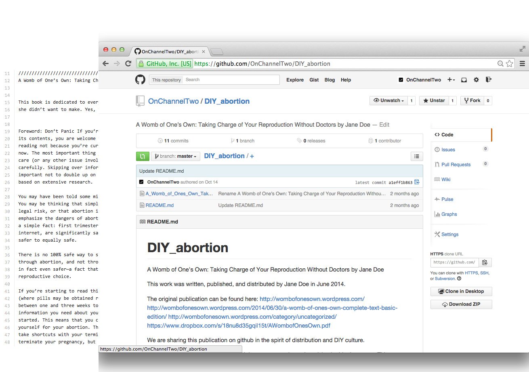Click the GitHub octocat logo
Screen dimensions: 529x372
140,79
